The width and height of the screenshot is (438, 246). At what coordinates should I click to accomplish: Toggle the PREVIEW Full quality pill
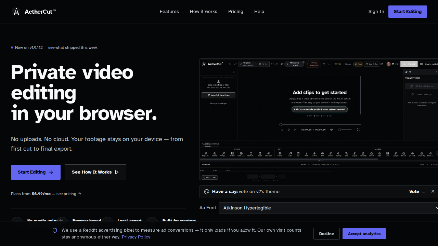click(x=294, y=64)
